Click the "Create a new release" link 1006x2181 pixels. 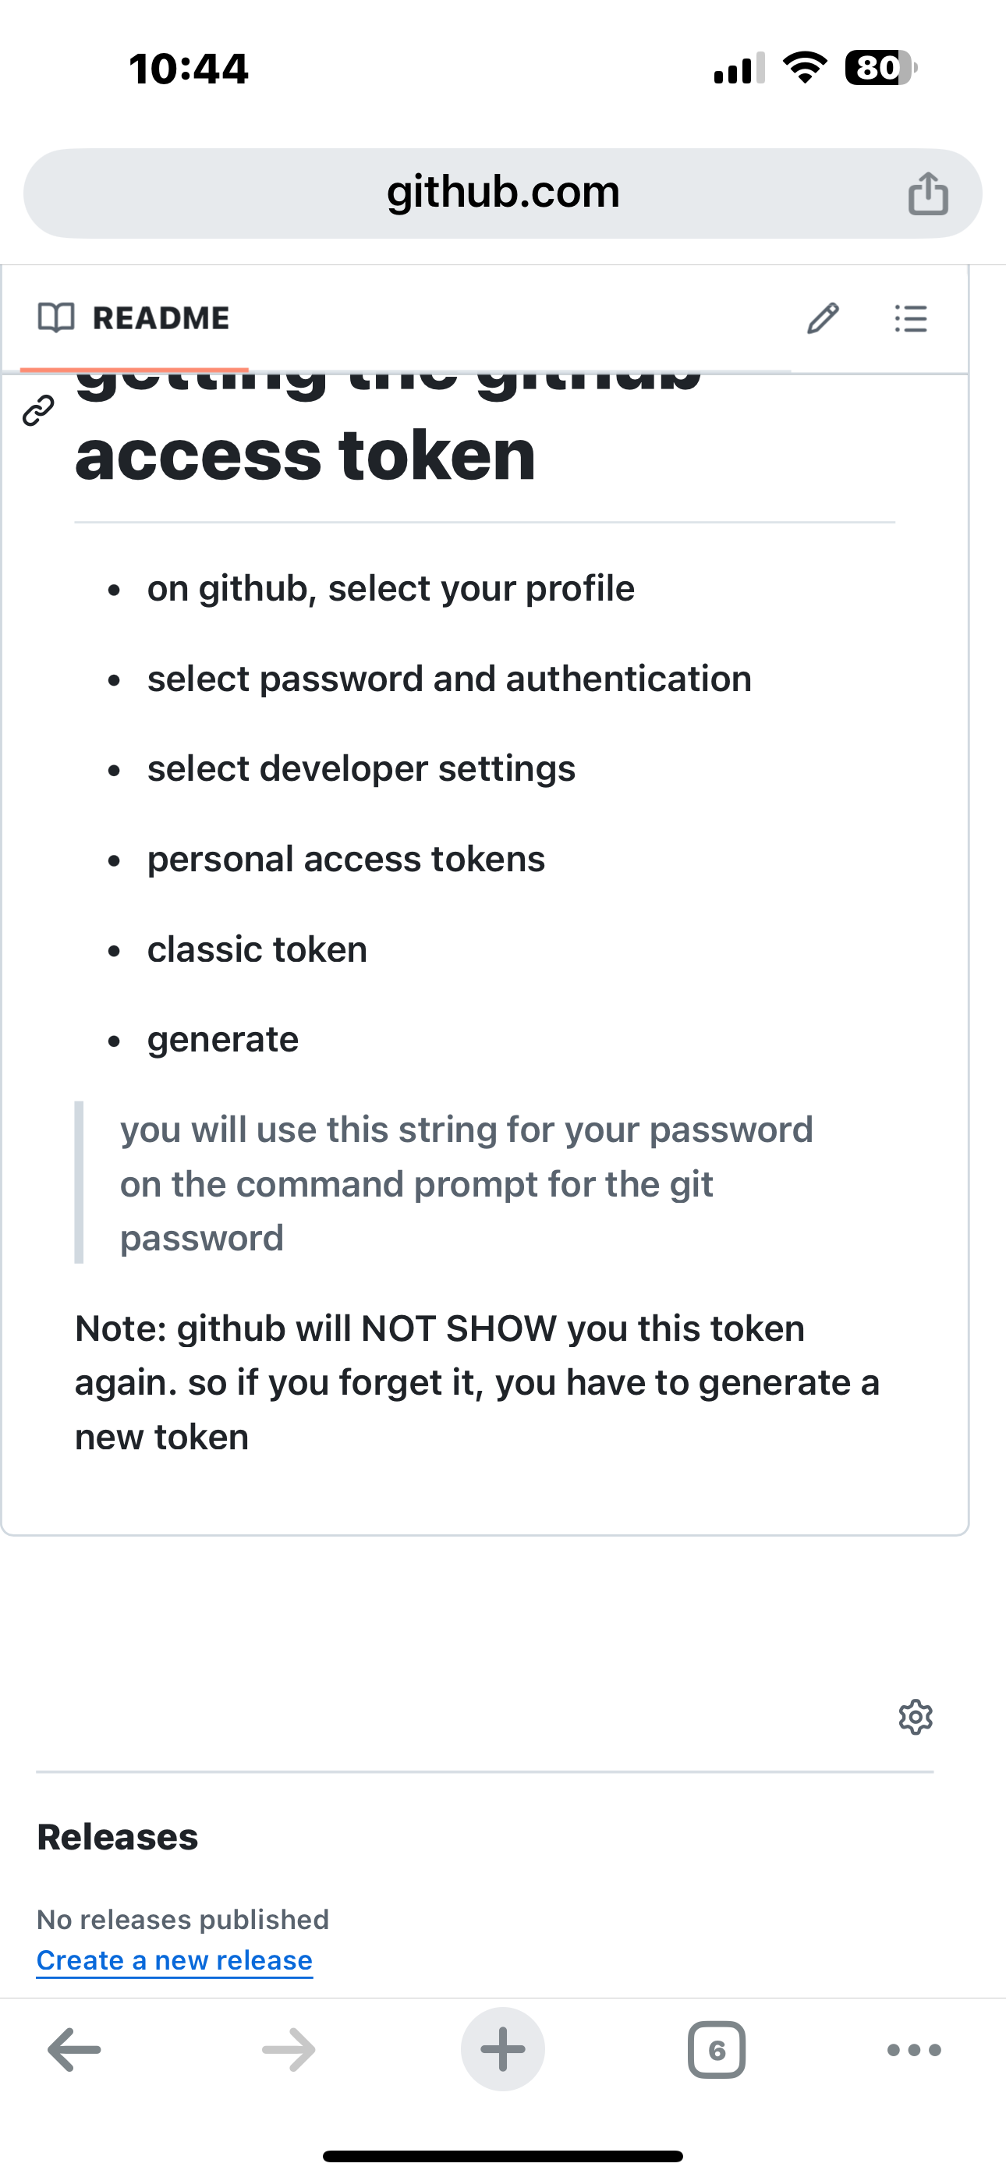(175, 1960)
